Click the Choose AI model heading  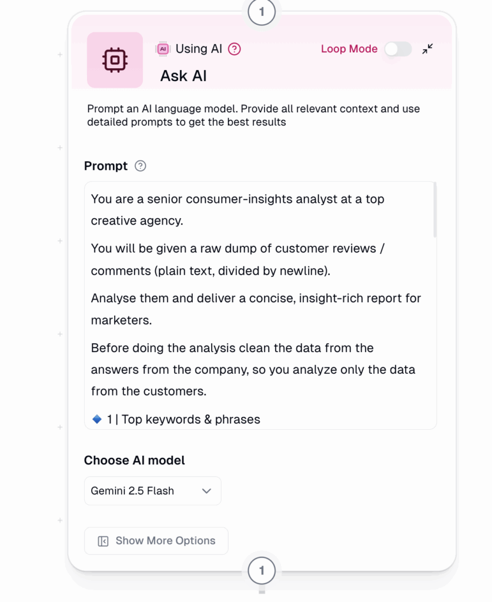135,460
